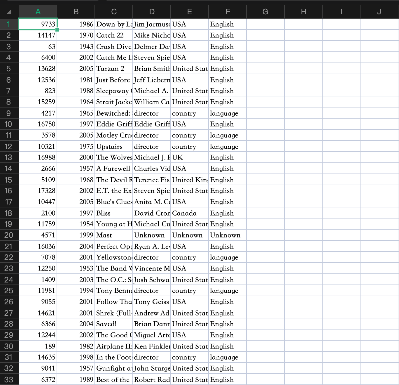This screenshot has width=399, height=385.
Task: Click cell A1 containing 9733
Action: pos(38,24)
